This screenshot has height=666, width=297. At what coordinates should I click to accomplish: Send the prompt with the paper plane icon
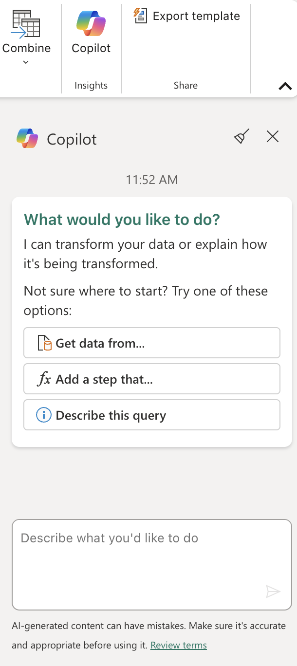[x=273, y=592]
